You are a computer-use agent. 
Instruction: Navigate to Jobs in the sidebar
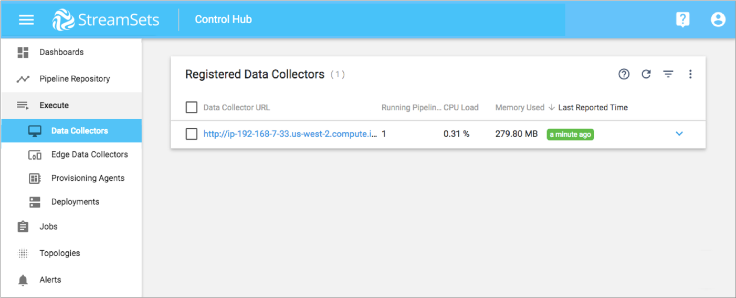pyautogui.click(x=48, y=227)
